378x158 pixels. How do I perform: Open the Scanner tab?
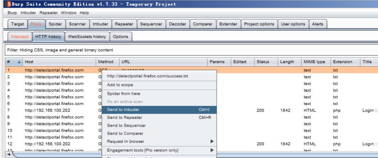(77, 24)
